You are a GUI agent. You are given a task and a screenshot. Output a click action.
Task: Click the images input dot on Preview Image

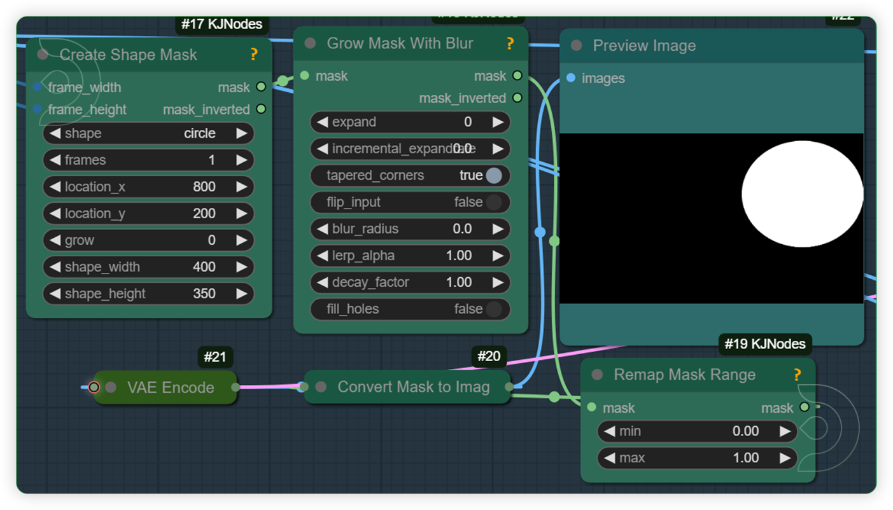pyautogui.click(x=570, y=78)
